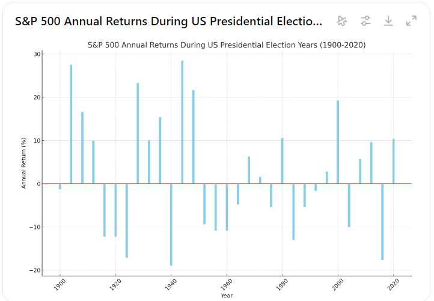This screenshot has height=301, width=434.
Task: Click the 1900 x-axis tick label
Action: pos(60,284)
